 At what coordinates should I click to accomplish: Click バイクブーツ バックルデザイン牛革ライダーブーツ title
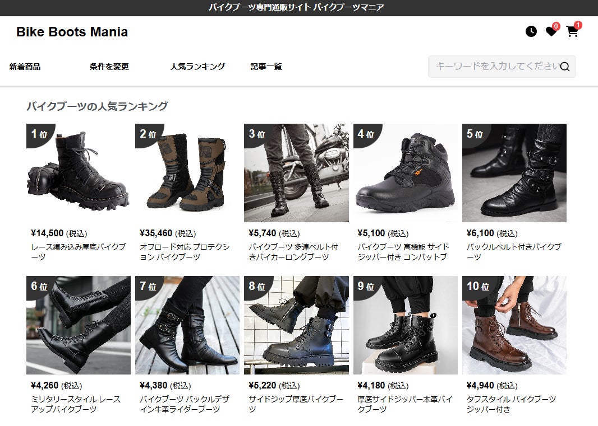tap(185, 404)
